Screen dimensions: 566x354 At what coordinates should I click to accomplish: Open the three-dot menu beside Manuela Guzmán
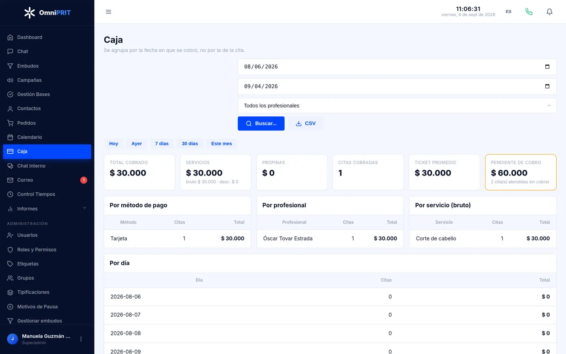[x=81, y=339]
